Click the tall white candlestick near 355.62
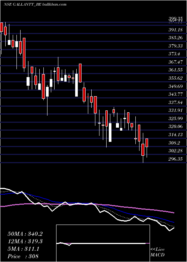Viewport: 187px width, 262px height. tap(76, 85)
